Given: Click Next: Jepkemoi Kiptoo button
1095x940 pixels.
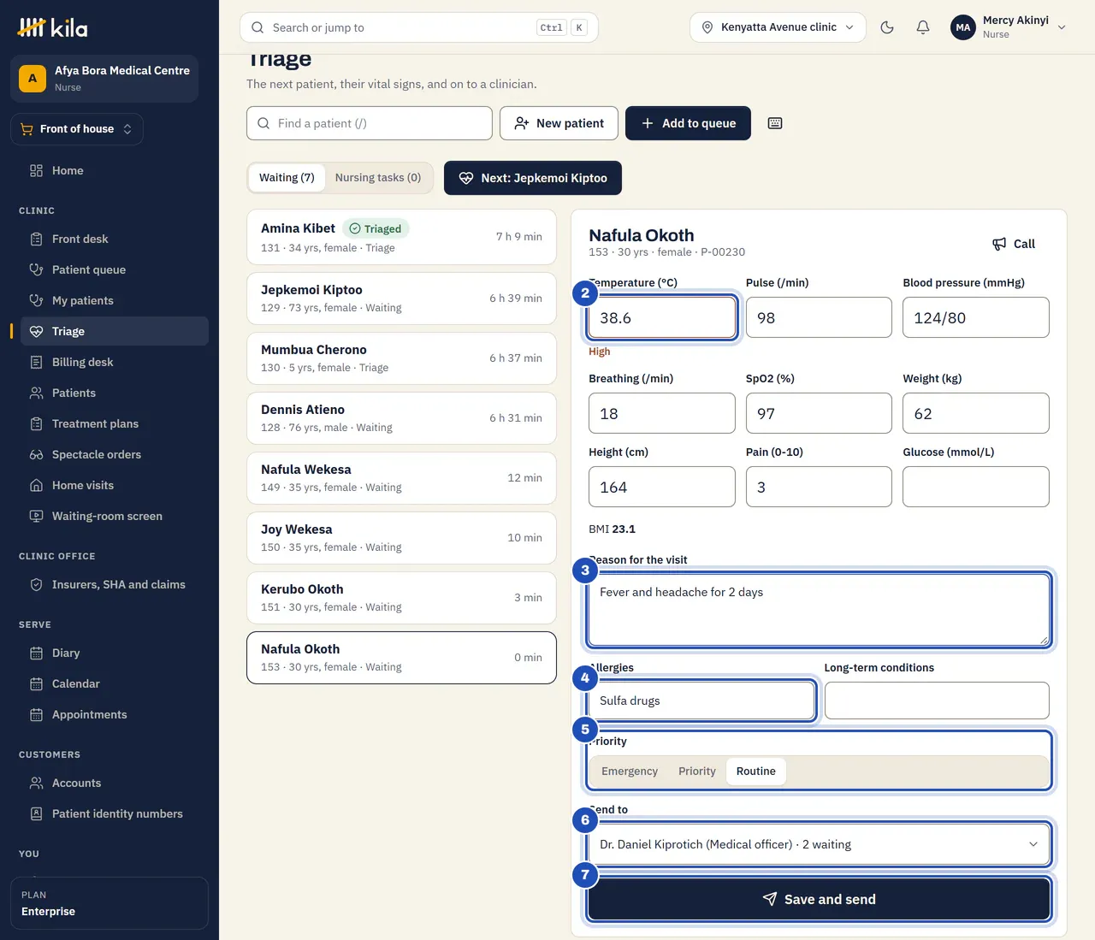Looking at the screenshot, I should tap(533, 178).
